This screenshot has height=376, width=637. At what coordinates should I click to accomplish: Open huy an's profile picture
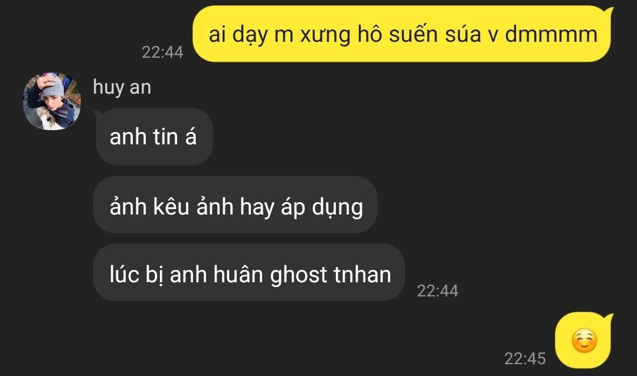tap(51, 101)
